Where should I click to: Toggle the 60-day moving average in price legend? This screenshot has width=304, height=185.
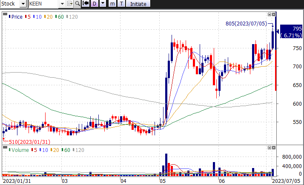tap(60, 17)
